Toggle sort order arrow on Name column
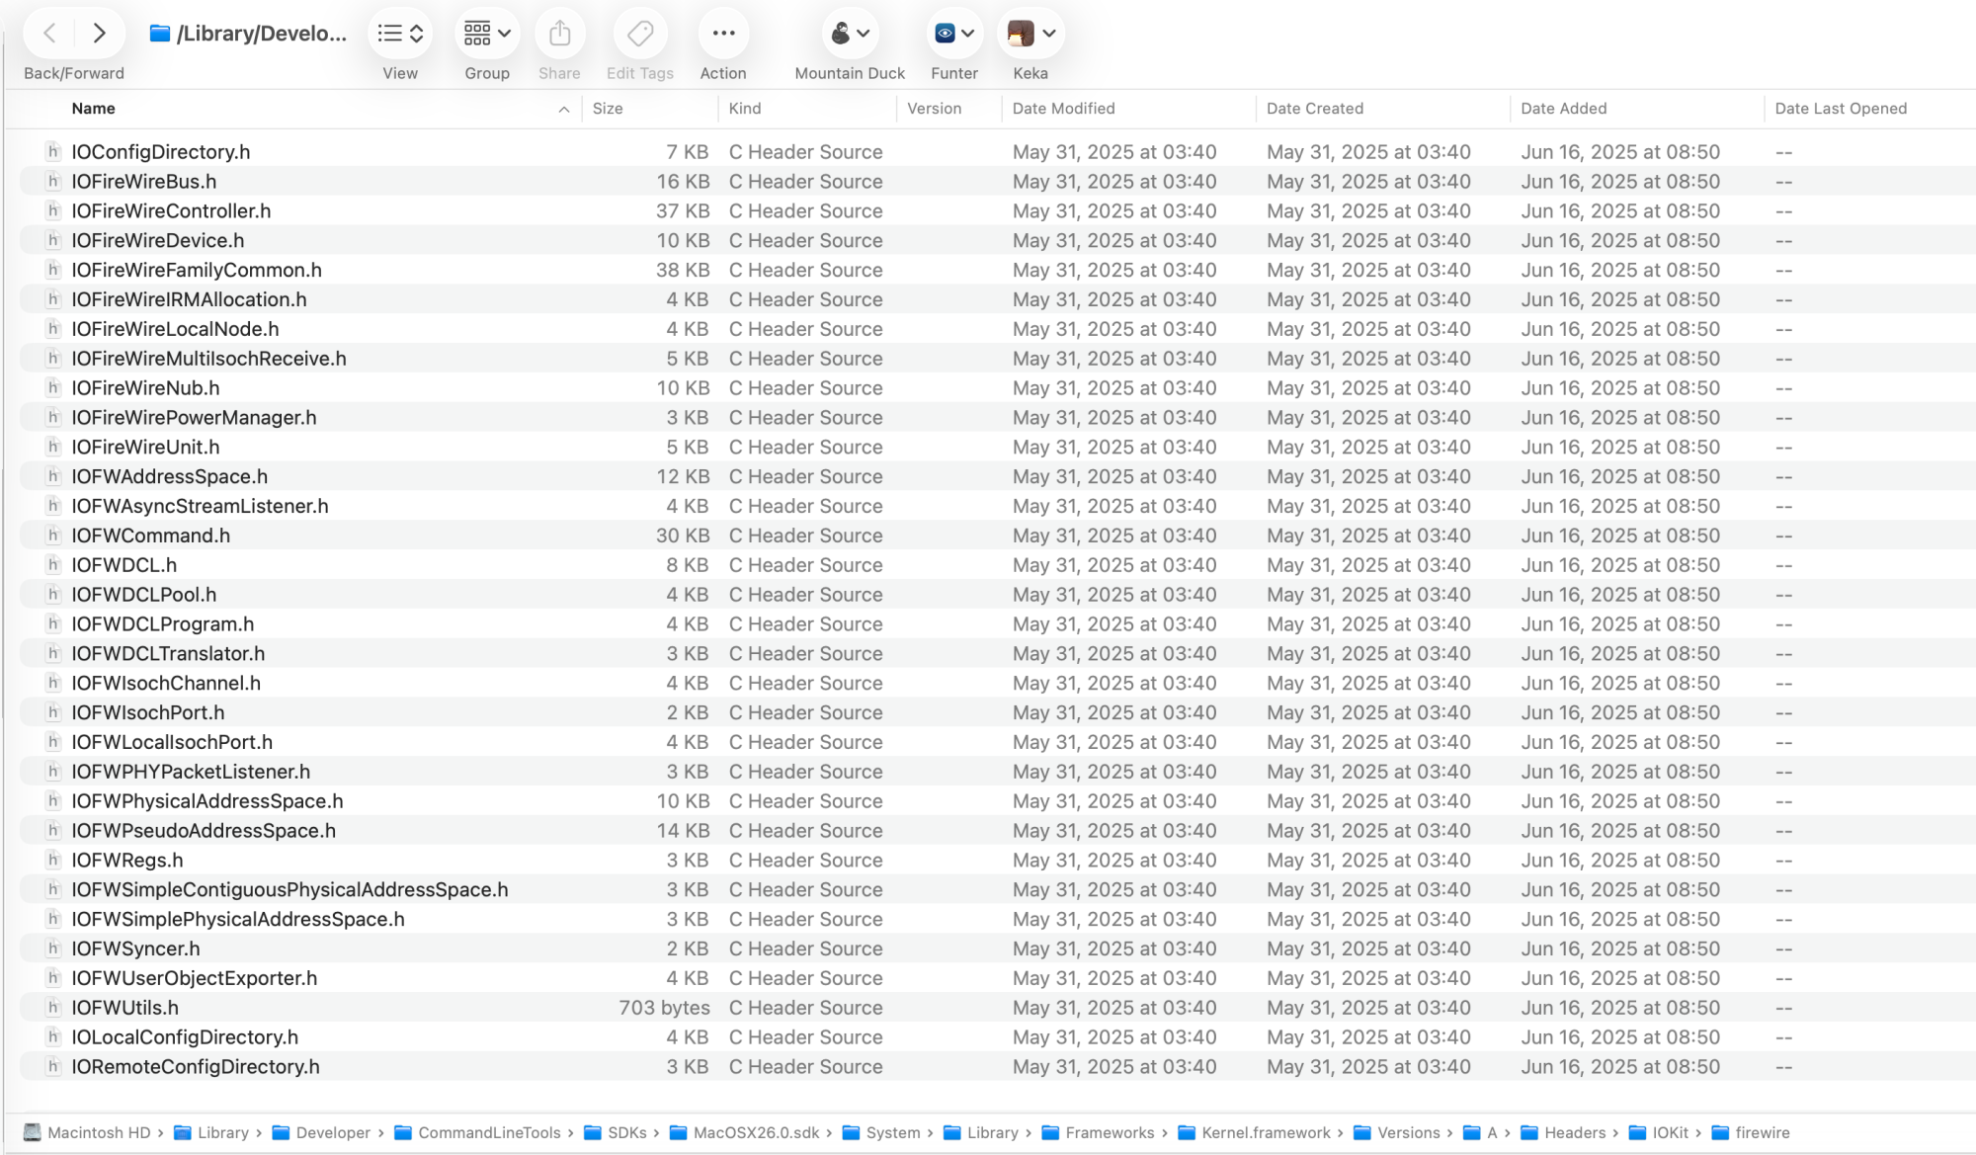This screenshot has width=1976, height=1155. coord(563,110)
